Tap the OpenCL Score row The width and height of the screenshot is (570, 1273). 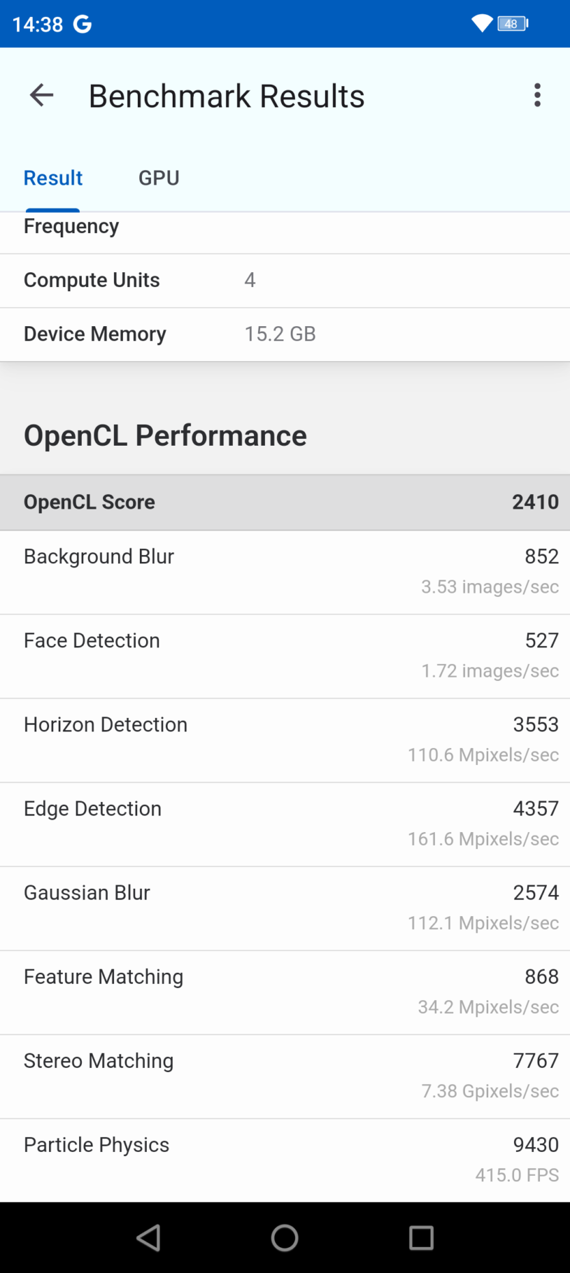point(285,502)
